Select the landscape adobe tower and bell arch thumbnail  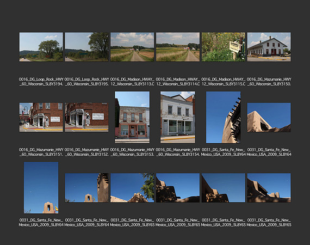tap(86, 188)
